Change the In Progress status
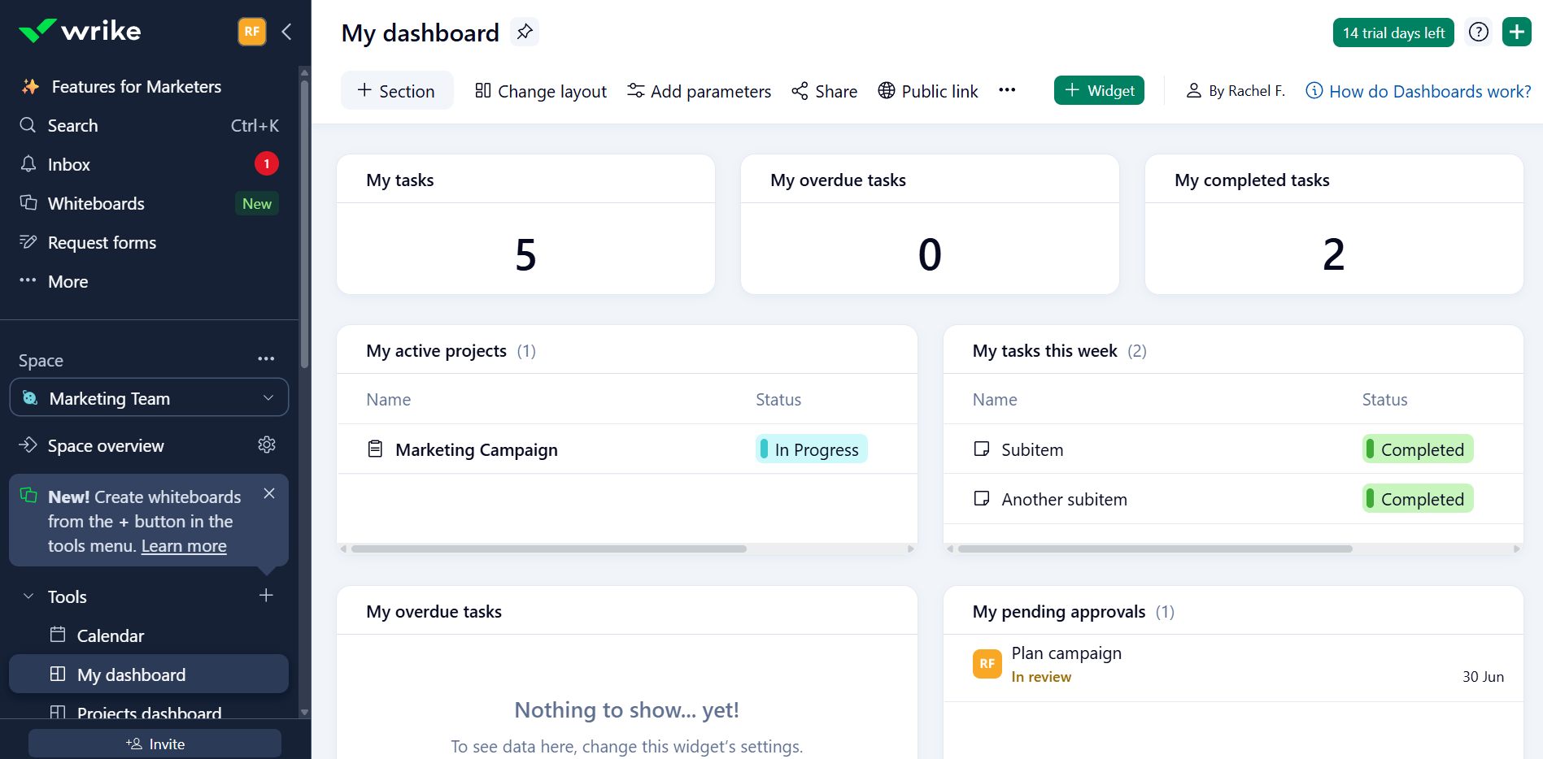Image resolution: width=1543 pixels, height=759 pixels. pyautogui.click(x=812, y=449)
